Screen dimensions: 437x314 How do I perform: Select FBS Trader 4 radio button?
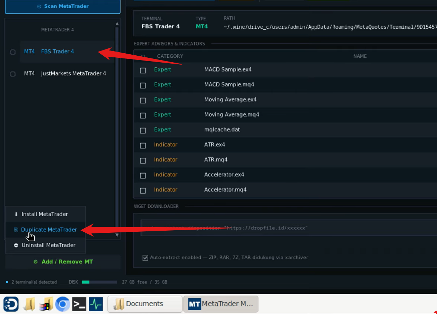(x=13, y=52)
